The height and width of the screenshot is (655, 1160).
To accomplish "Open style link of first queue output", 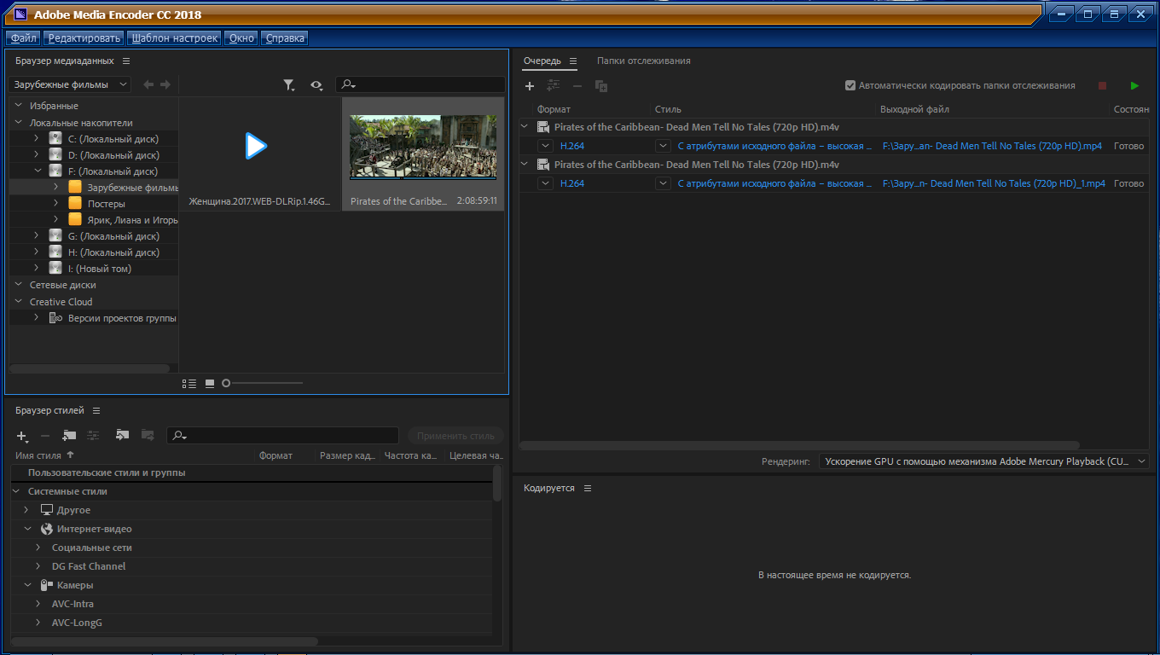I will pyautogui.click(x=775, y=146).
